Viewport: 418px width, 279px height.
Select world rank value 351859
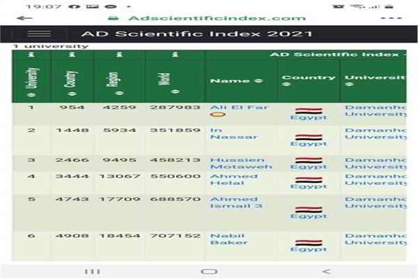175,130
